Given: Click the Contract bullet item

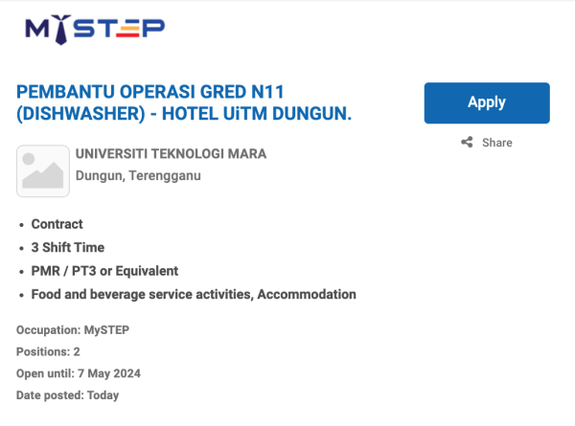Looking at the screenshot, I should (x=57, y=224).
